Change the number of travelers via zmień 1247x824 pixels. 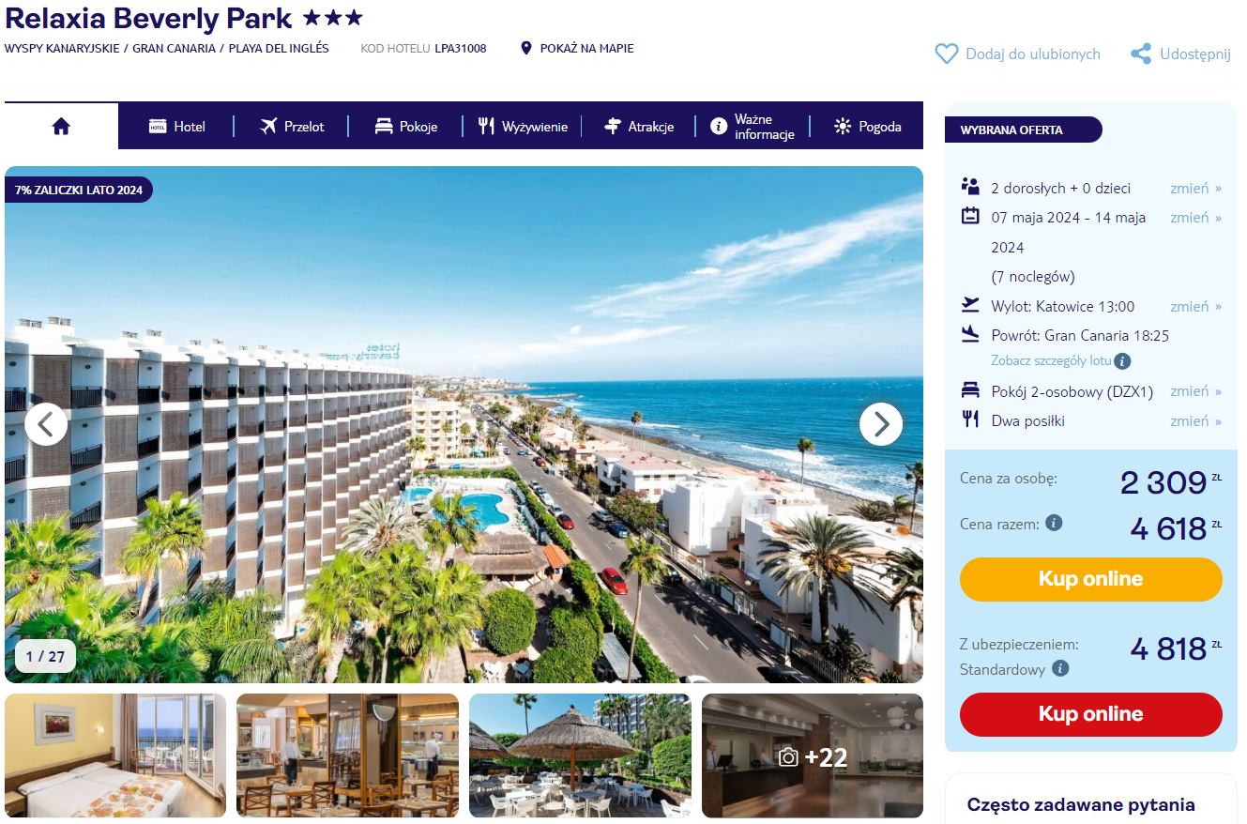(1195, 188)
